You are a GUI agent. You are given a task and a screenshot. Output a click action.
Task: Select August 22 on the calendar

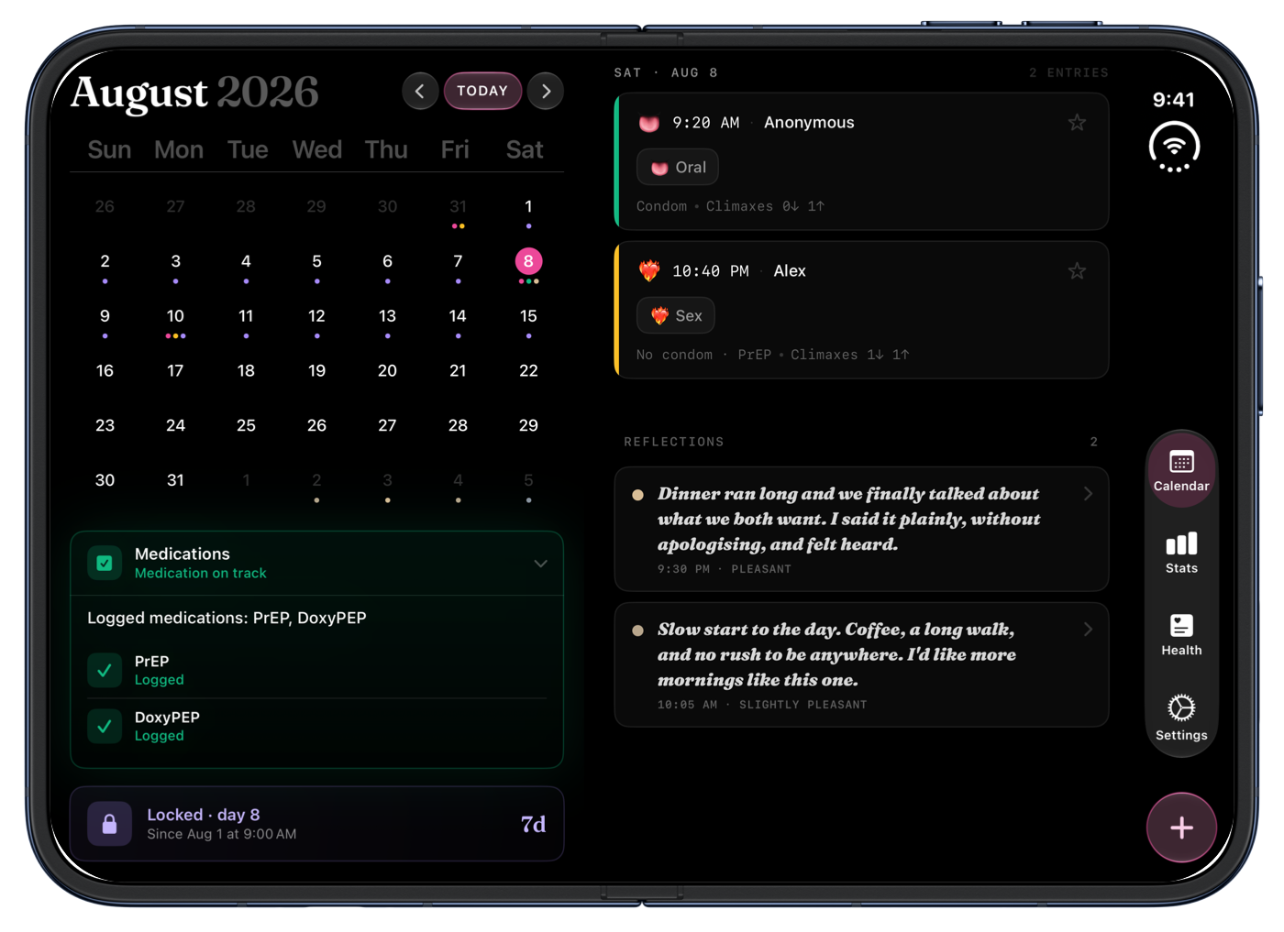[528, 371]
